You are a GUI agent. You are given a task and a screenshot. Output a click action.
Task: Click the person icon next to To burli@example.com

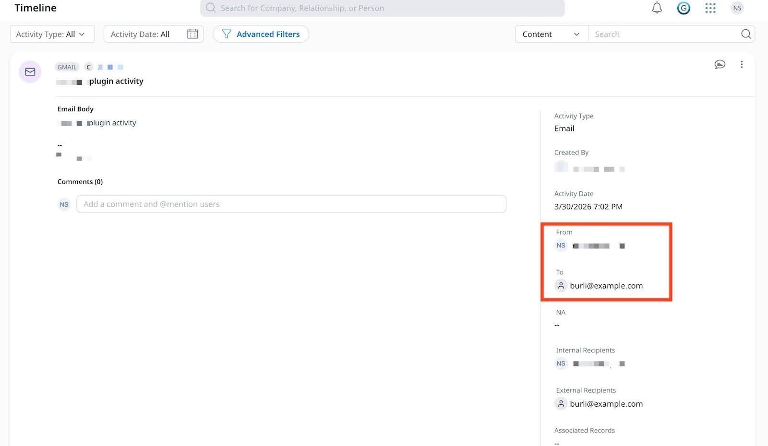tap(561, 285)
